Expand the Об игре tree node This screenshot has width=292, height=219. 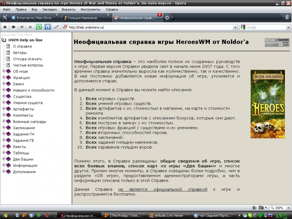[4, 71]
